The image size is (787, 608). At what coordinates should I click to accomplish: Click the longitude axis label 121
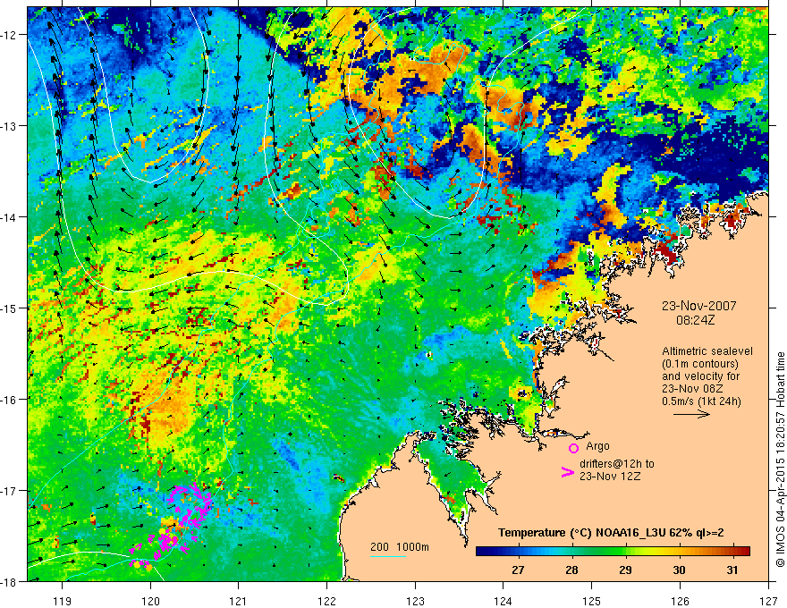pos(239,601)
